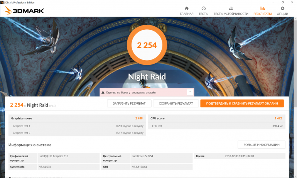Click ПОДТВЕРДИТЬ И СРАВНИТЬ РЕЗУЛЬТАТ ОНЛАЙН button

[242, 103]
